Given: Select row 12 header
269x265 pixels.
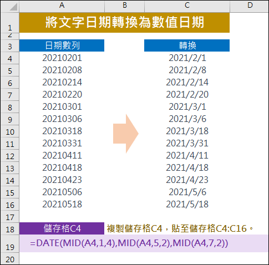Looking at the screenshot, I should 10,156.
